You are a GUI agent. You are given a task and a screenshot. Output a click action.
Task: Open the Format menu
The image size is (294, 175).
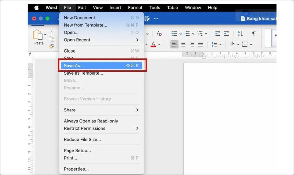point(135,8)
